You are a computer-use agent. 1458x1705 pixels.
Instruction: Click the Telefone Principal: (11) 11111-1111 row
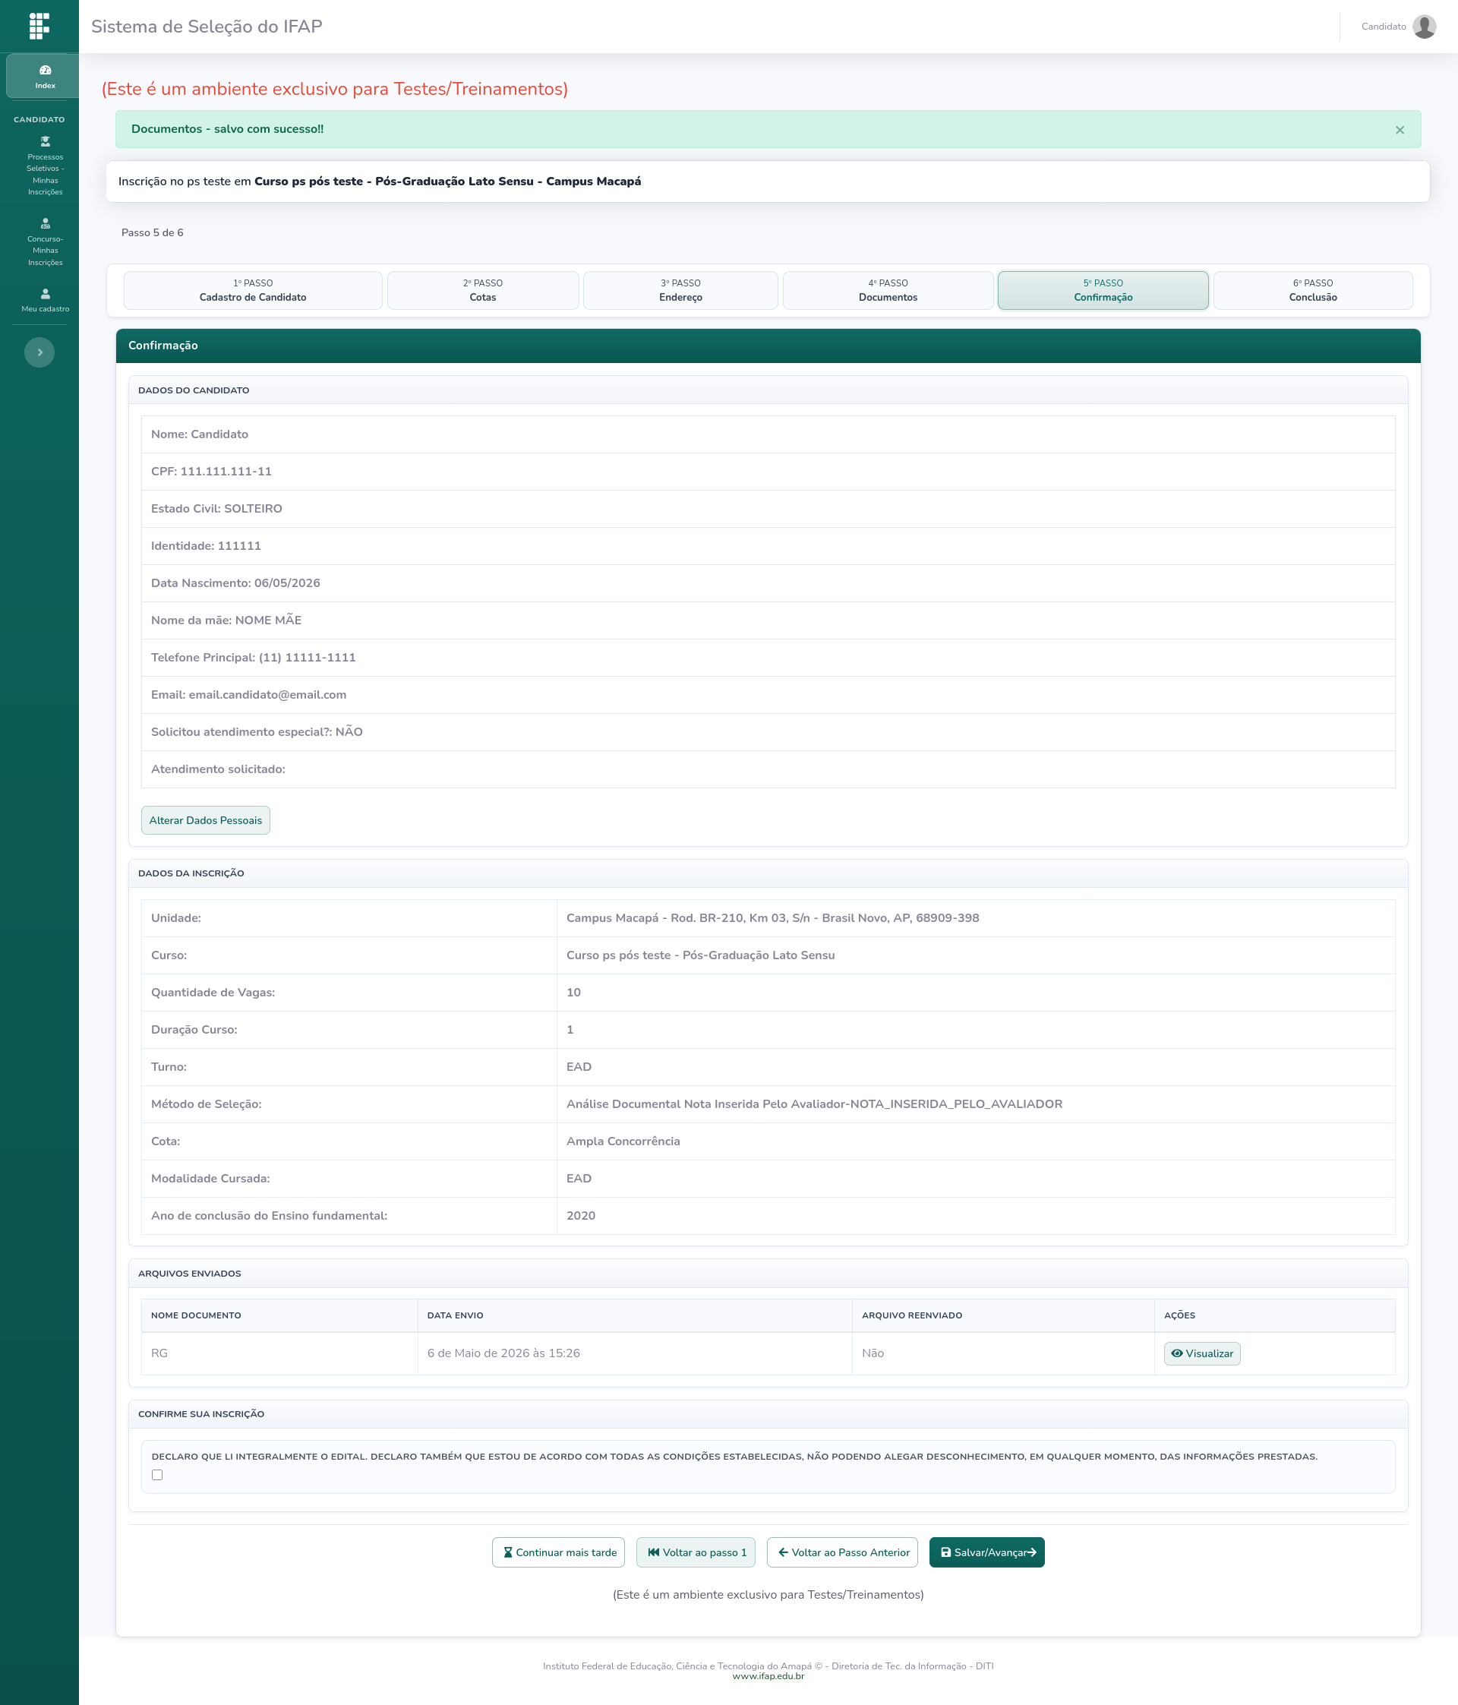click(768, 658)
